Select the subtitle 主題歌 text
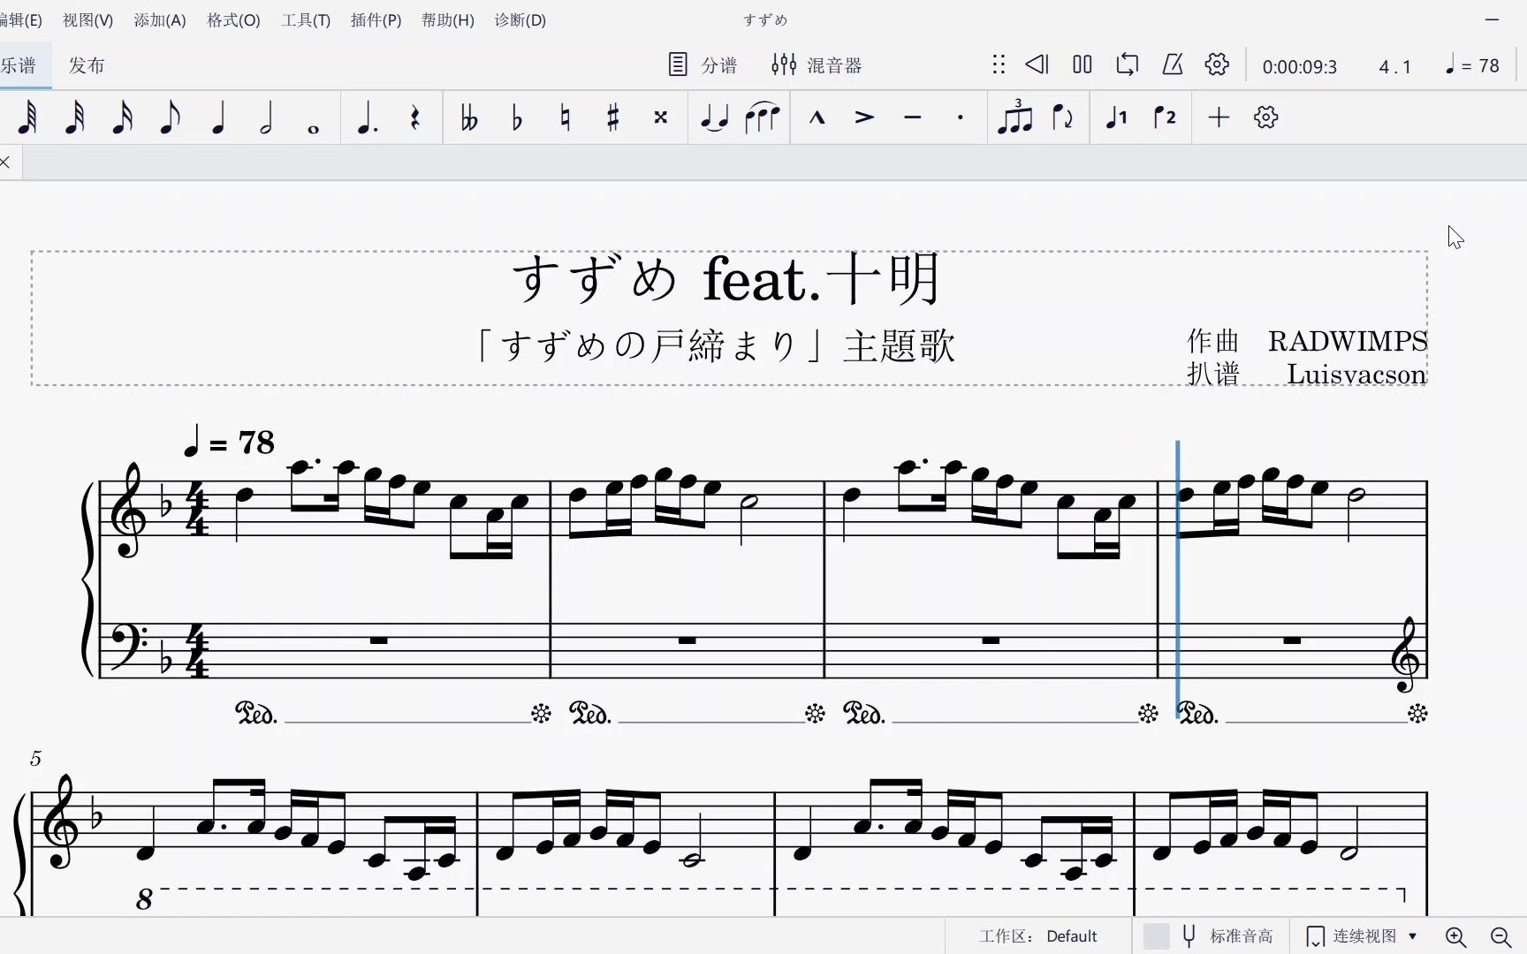 coord(899,345)
